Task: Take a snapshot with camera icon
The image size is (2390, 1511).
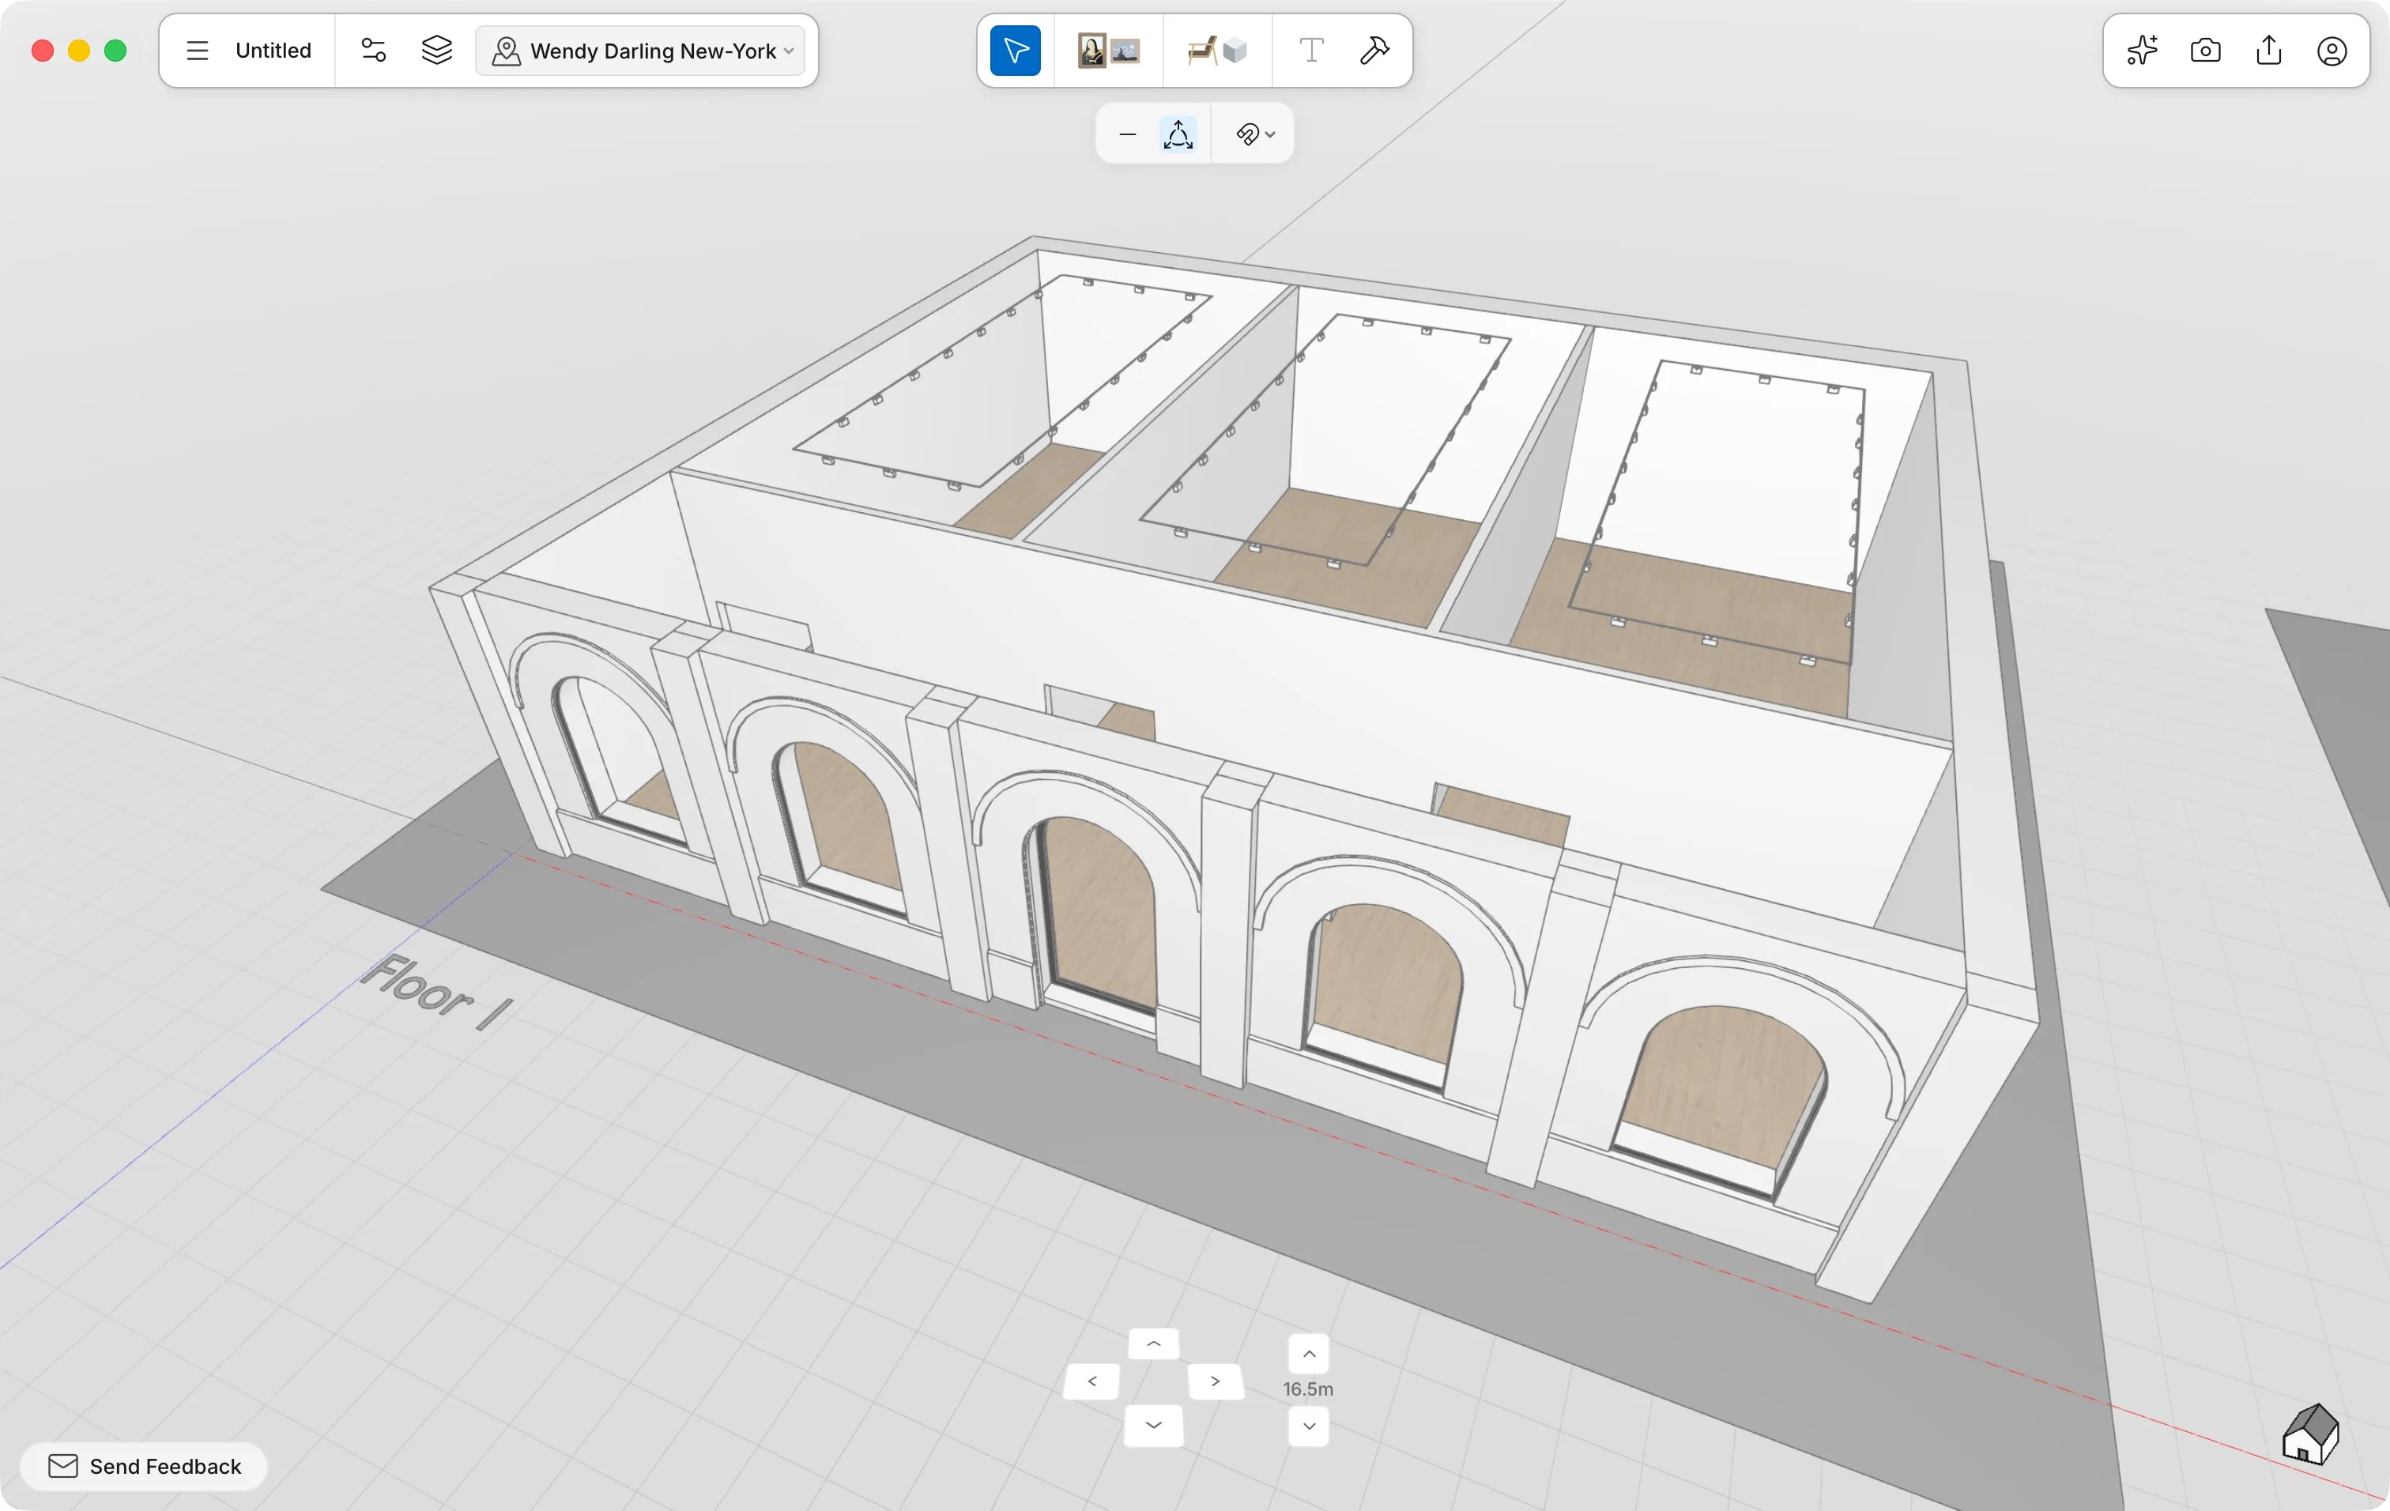Action: point(2205,51)
